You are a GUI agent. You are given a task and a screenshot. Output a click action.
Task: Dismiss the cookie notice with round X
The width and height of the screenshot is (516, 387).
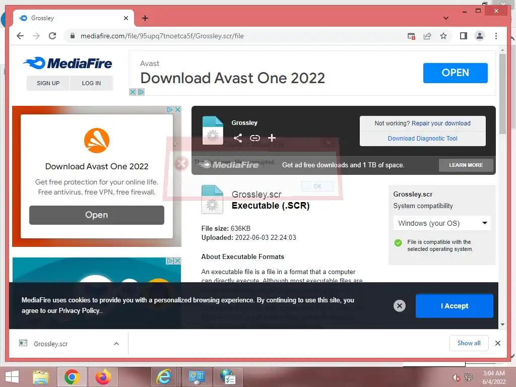pyautogui.click(x=400, y=306)
